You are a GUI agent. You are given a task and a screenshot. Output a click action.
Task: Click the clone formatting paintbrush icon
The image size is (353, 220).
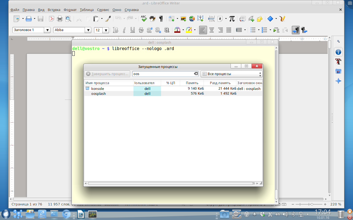108,19
